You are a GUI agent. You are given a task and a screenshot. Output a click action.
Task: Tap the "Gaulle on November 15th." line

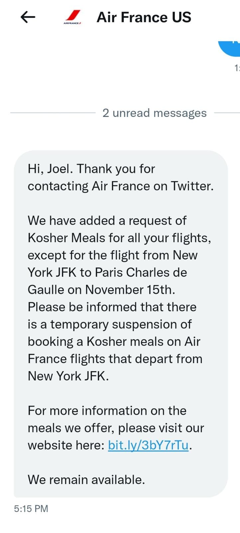click(x=101, y=289)
